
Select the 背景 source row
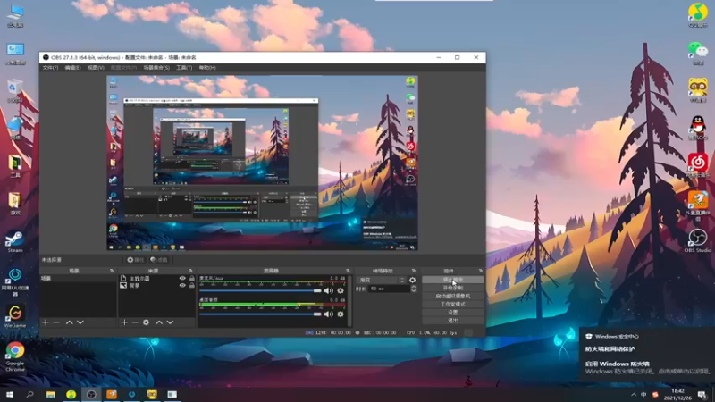pos(157,285)
